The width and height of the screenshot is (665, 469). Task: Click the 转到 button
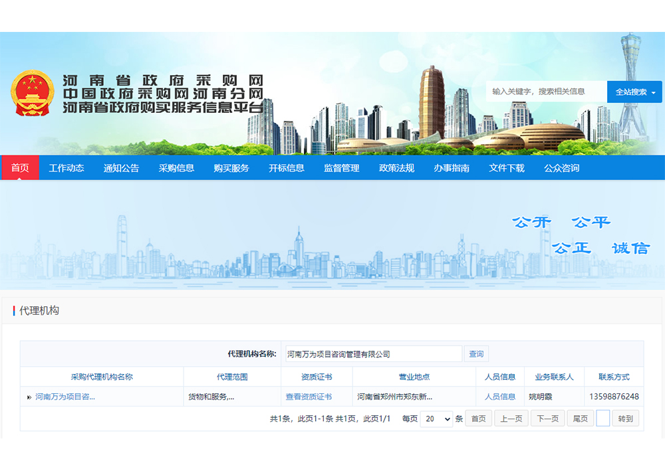tap(626, 419)
